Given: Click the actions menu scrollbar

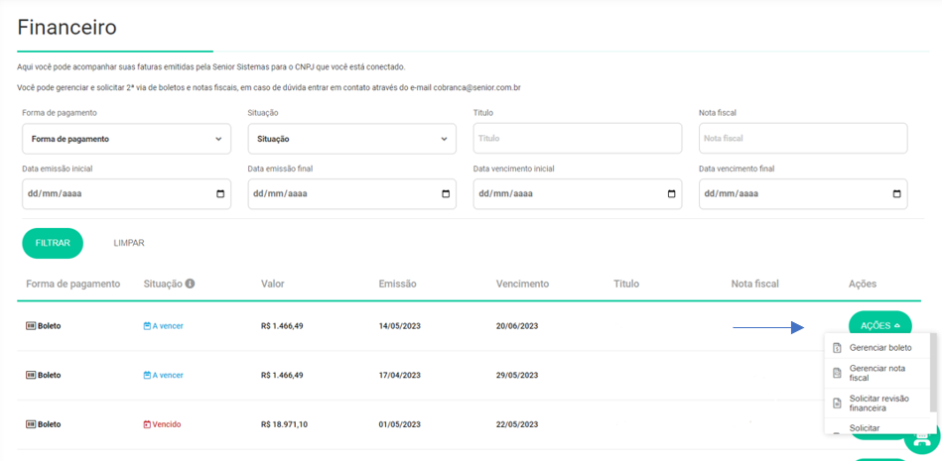Looking at the screenshot, I should (933, 374).
